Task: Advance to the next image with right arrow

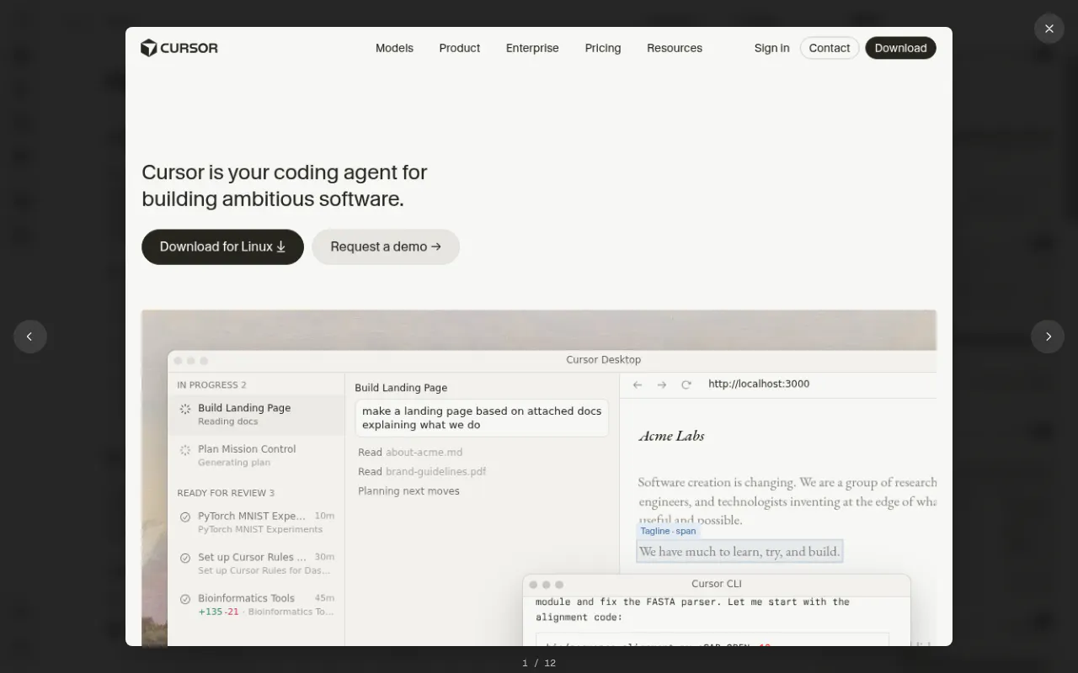Action: (1048, 336)
